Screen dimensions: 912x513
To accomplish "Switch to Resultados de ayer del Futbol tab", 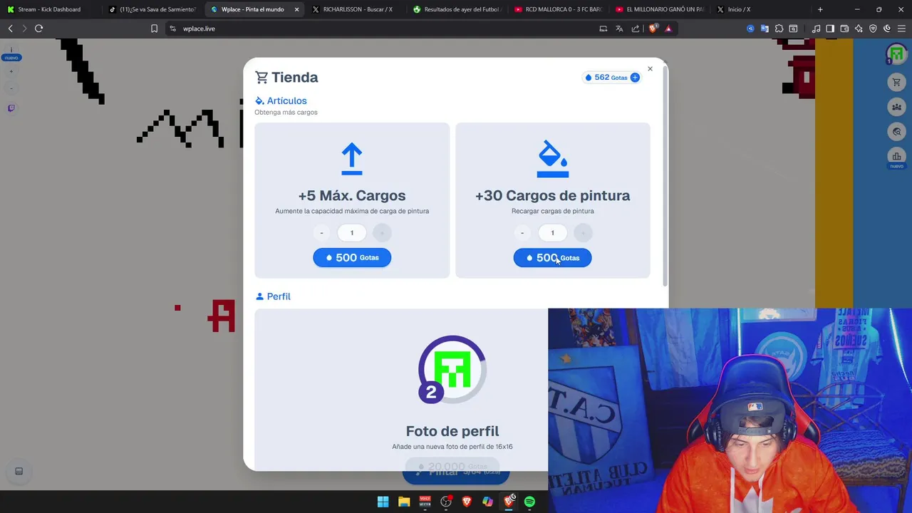I will tap(458, 9).
